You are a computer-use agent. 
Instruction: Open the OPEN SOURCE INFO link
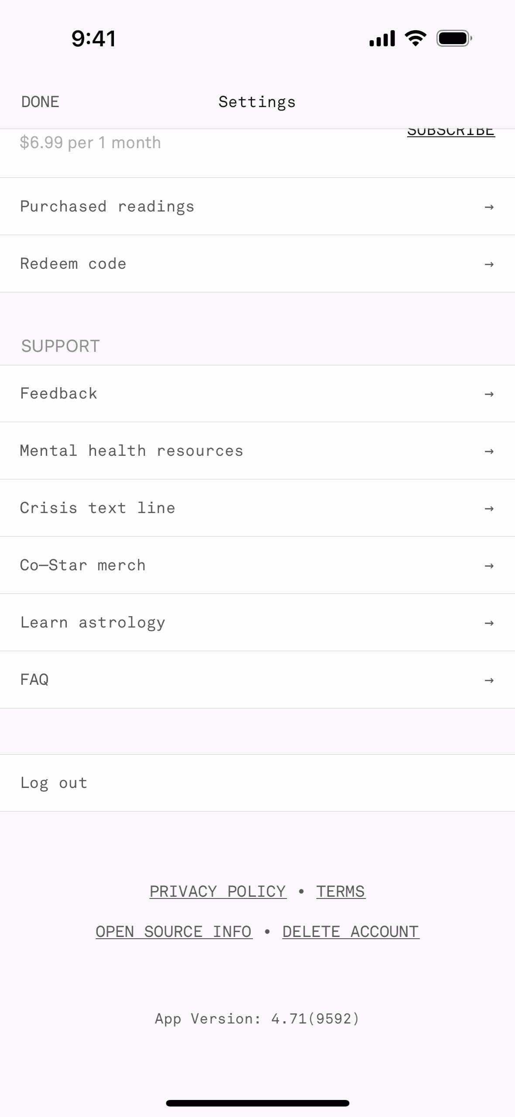click(x=174, y=932)
